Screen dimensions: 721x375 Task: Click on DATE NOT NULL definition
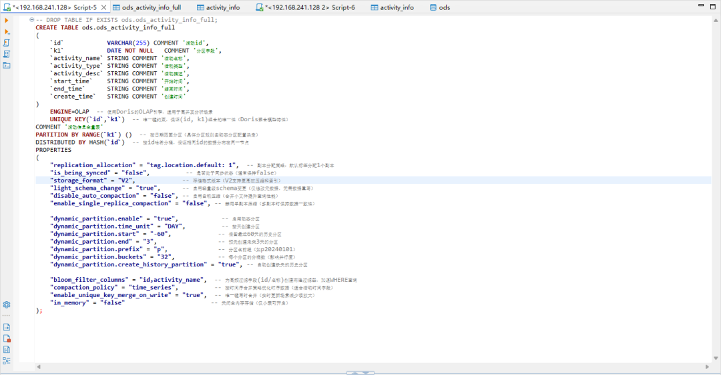tap(130, 51)
